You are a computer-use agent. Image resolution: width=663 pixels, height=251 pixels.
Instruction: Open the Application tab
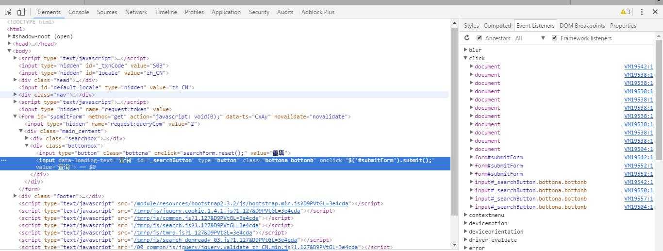tap(226, 12)
